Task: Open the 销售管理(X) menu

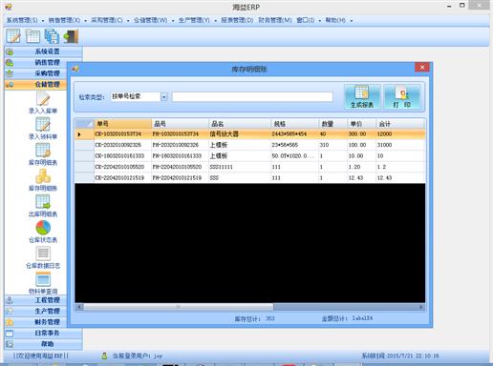Action: [x=64, y=20]
